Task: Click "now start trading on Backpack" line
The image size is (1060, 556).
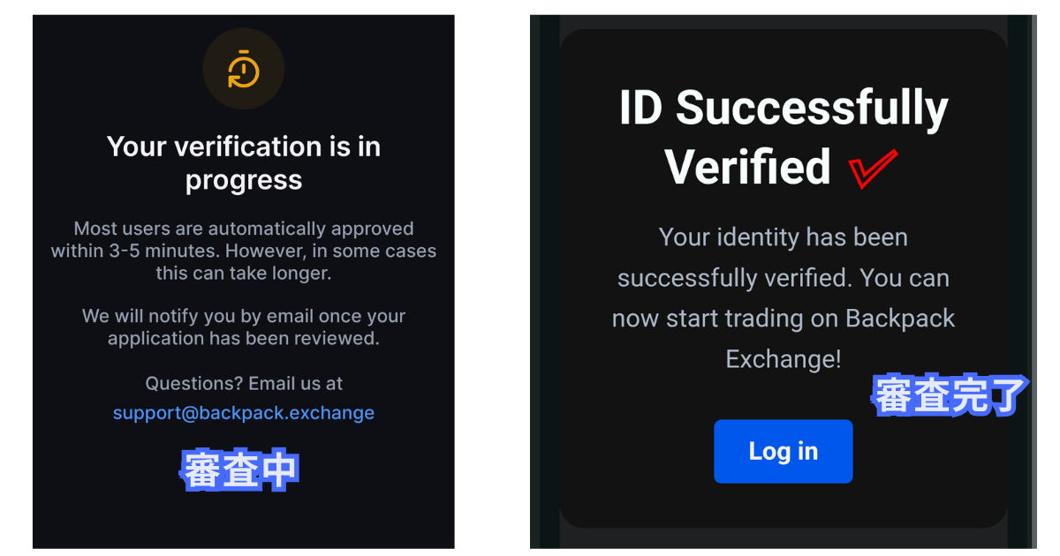Action: [x=784, y=319]
